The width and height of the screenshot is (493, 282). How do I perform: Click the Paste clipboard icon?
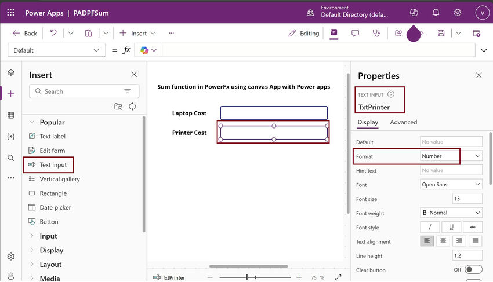click(x=88, y=33)
